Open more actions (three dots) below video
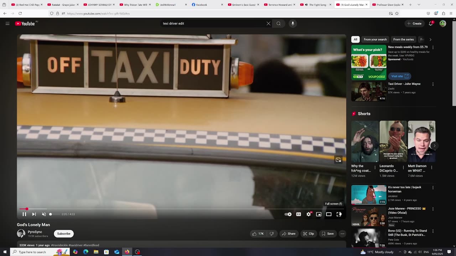 342,234
